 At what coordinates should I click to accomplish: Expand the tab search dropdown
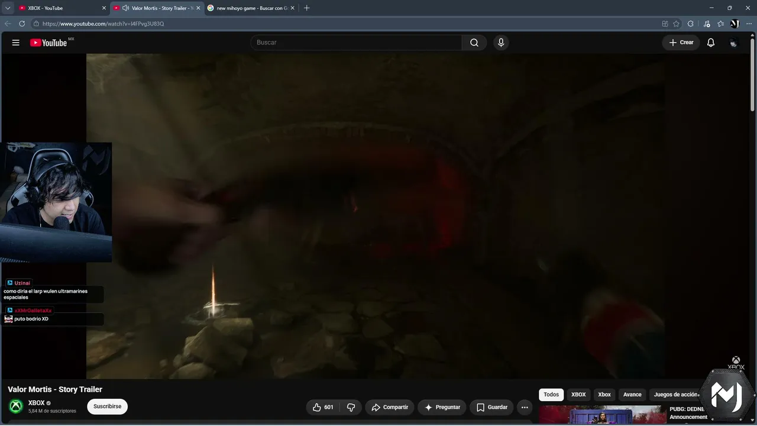pos(8,8)
